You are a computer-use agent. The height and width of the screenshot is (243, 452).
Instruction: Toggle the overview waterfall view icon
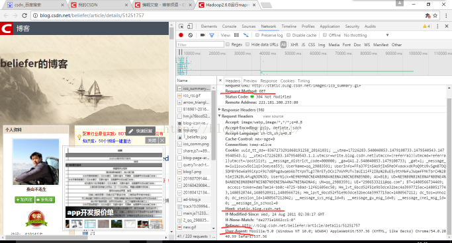[x=246, y=35]
